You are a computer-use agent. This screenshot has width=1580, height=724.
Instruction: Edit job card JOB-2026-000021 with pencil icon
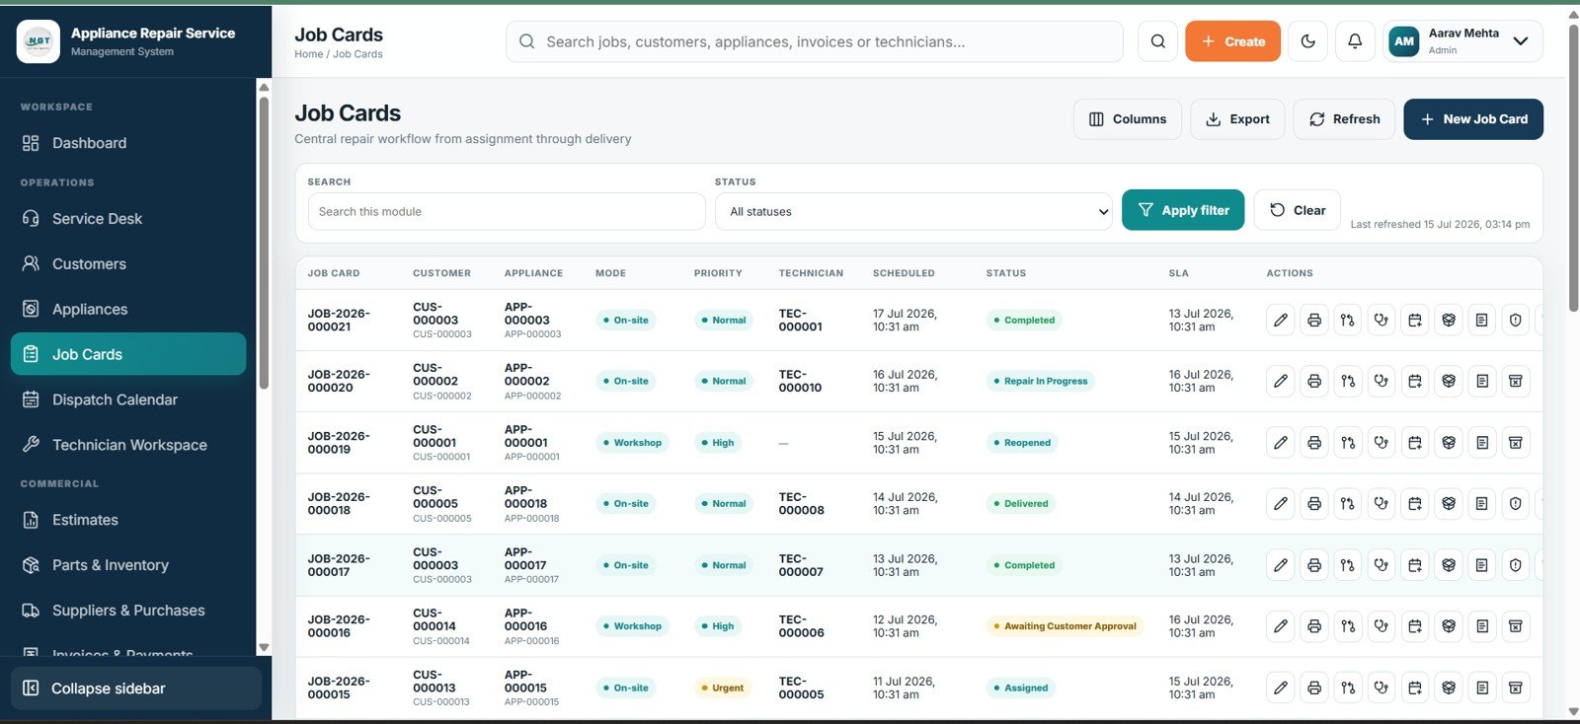click(1281, 320)
